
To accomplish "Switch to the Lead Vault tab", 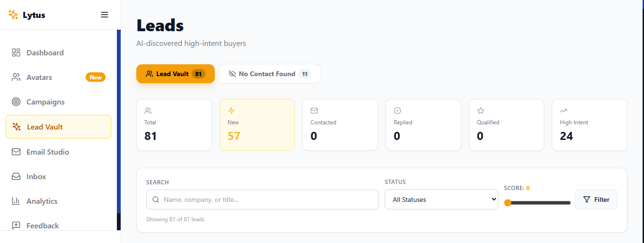I will (175, 74).
